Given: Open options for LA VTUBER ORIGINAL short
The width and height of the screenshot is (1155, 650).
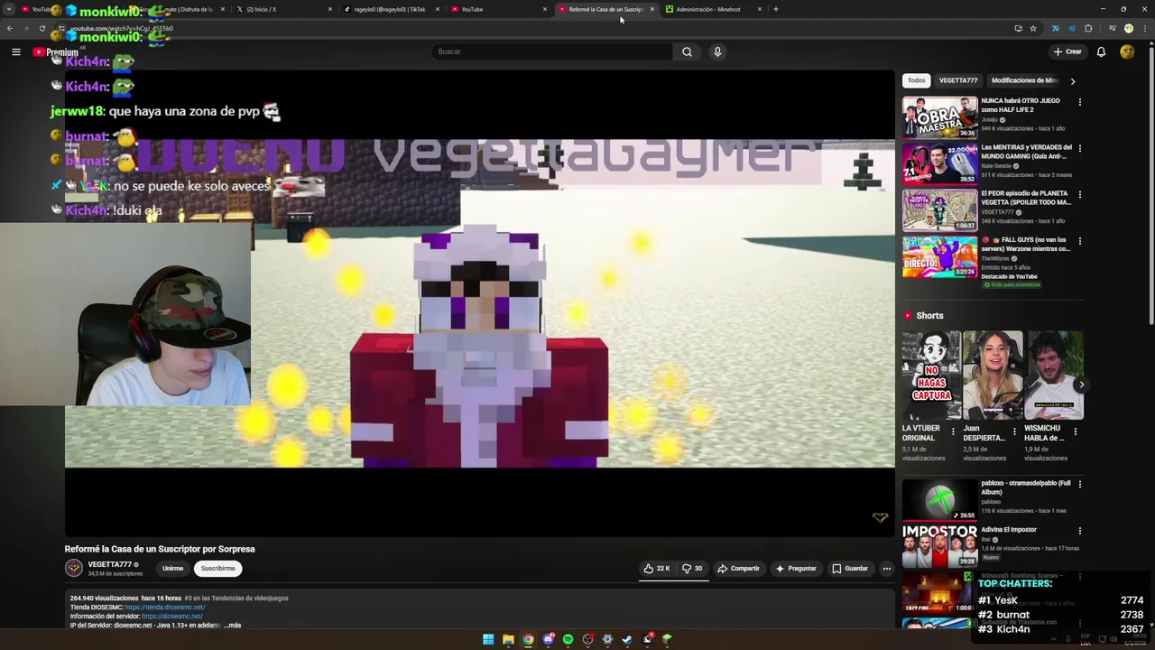Looking at the screenshot, I should [x=953, y=432].
